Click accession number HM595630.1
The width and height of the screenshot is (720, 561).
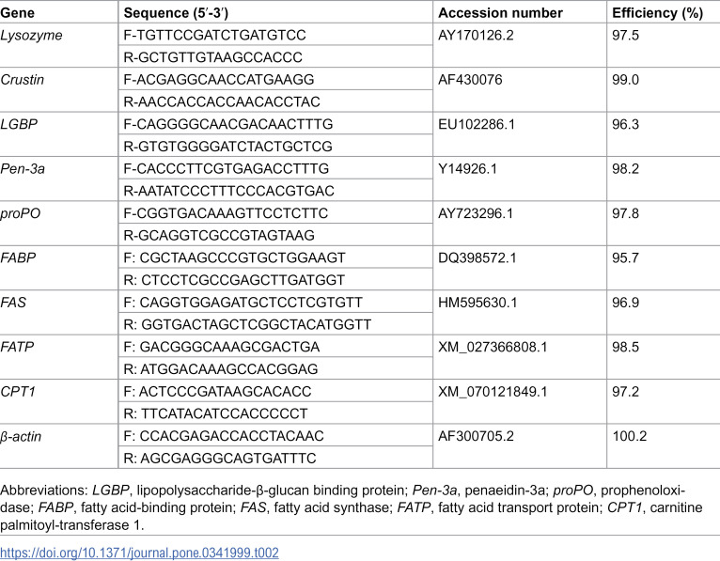[x=477, y=302]
